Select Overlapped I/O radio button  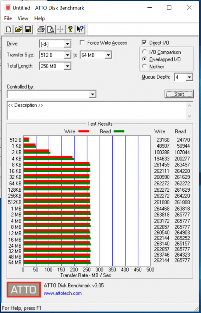pyautogui.click(x=145, y=59)
